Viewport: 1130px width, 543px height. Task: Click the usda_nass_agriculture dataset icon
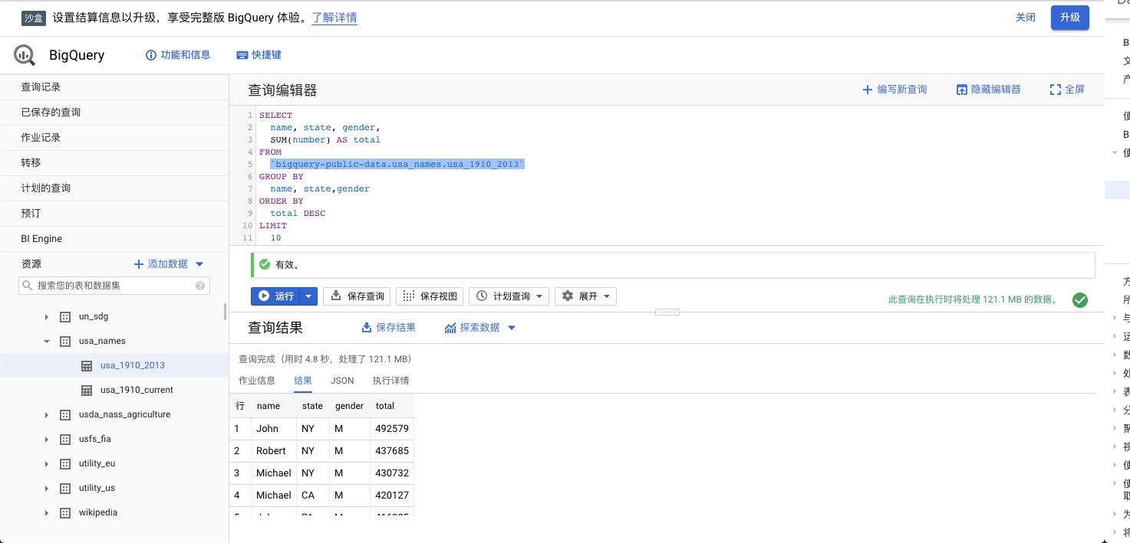pyautogui.click(x=65, y=414)
